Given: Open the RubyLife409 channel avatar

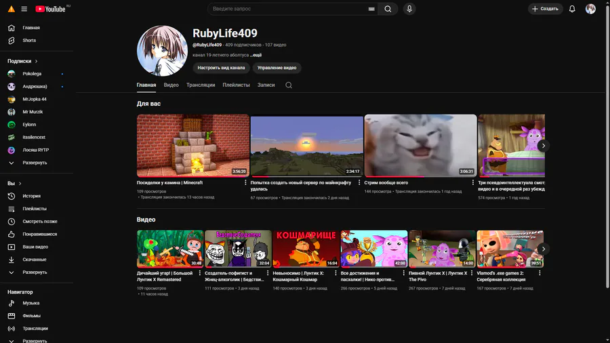Looking at the screenshot, I should [162, 51].
